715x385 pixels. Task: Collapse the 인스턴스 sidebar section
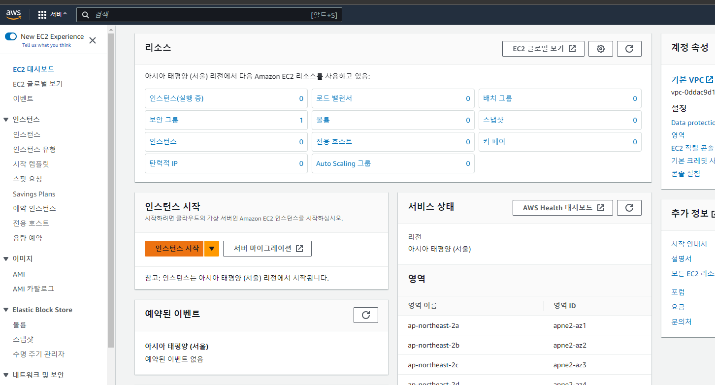pyautogui.click(x=6, y=119)
